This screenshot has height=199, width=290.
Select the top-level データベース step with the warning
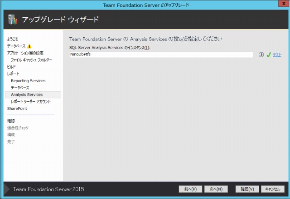(x=16, y=46)
